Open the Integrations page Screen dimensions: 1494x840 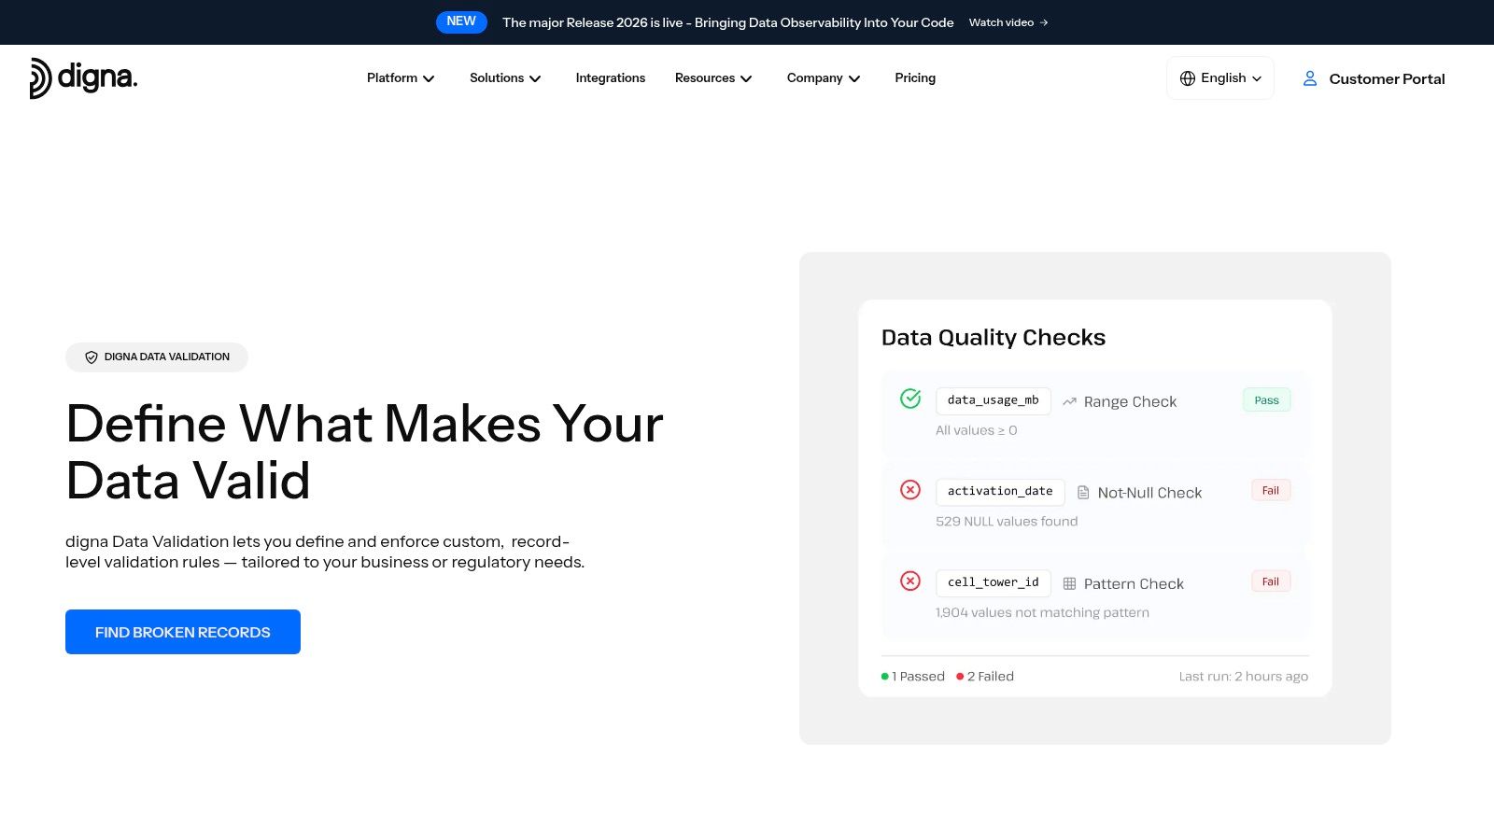pos(611,78)
